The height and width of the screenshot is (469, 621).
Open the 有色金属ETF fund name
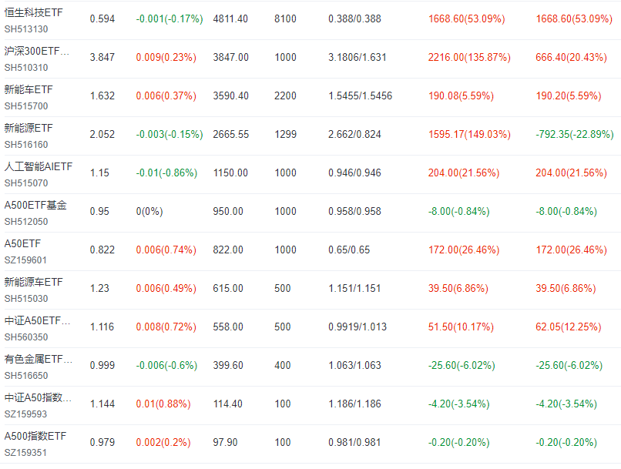coord(39,360)
